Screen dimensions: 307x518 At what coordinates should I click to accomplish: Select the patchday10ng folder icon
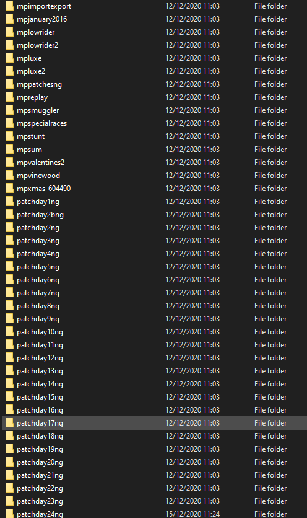pyautogui.click(x=9, y=332)
